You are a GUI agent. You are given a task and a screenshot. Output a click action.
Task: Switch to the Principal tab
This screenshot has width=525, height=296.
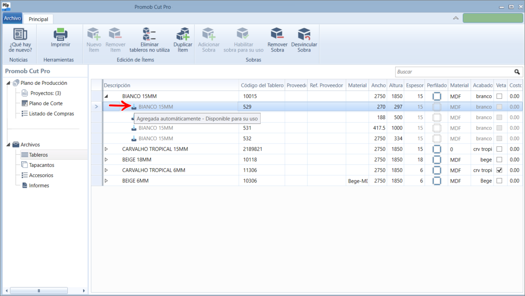(38, 19)
